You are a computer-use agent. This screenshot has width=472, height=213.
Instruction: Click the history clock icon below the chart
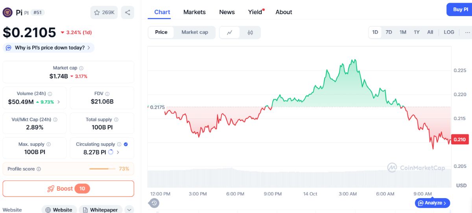(154, 203)
